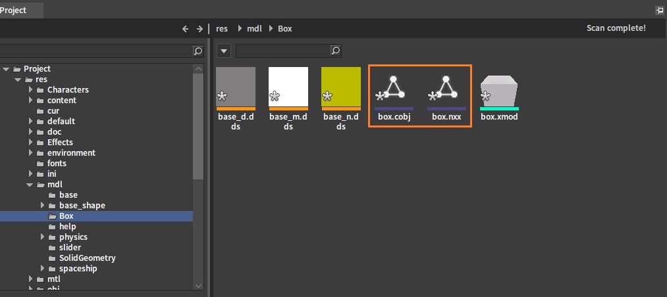Click the file browser search magnifier icon
Viewport: 667px width, 297px height.
(x=336, y=51)
